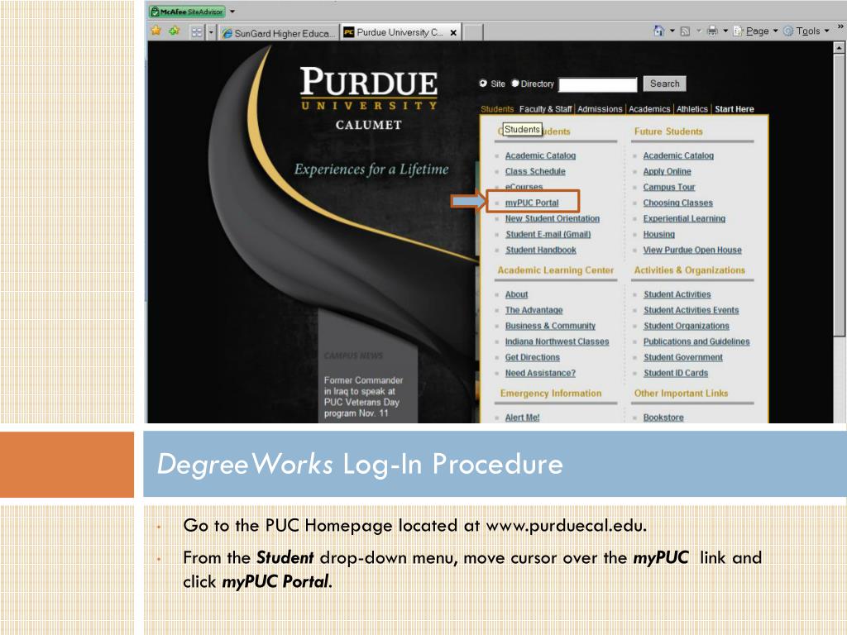Click the site search text field

click(597, 84)
